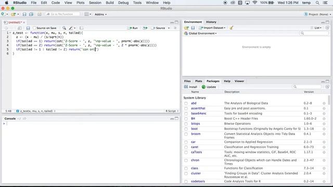Check the assertthat package checkbox

(x=186, y=109)
